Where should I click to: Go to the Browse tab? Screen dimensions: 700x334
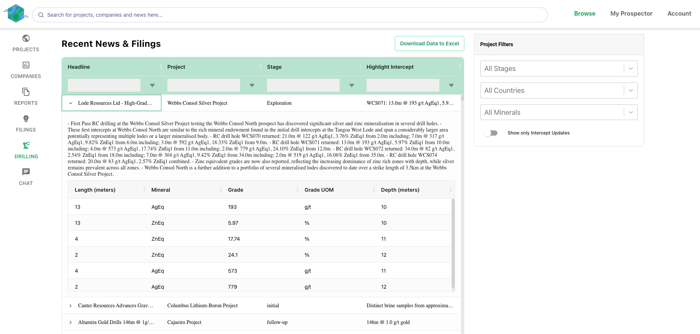pos(585,13)
